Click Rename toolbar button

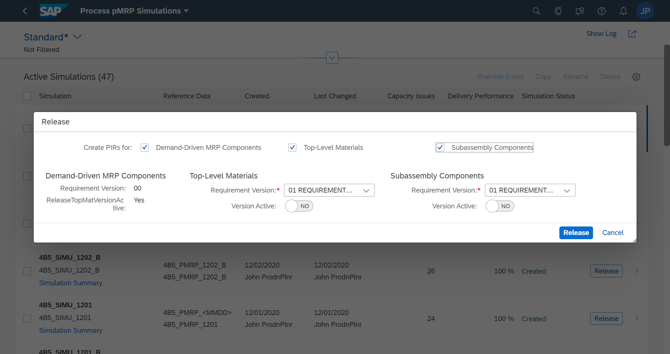click(576, 77)
